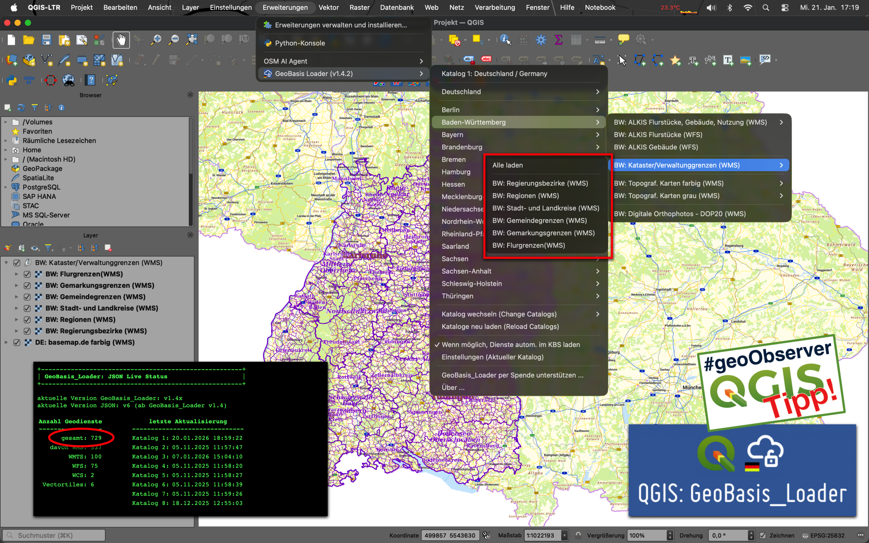The height and width of the screenshot is (543, 869).
Task: Open the Verarbeitung menu in menu bar
Action: [495, 7]
